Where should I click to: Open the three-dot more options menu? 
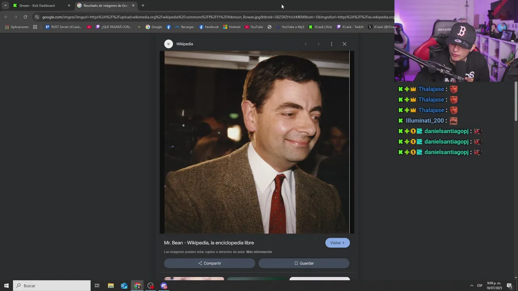coord(331,44)
